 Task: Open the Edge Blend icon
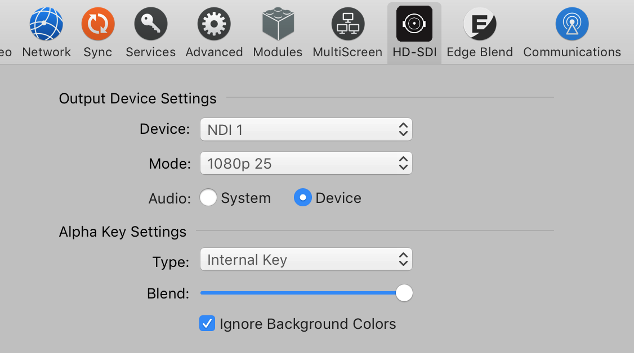(x=479, y=24)
